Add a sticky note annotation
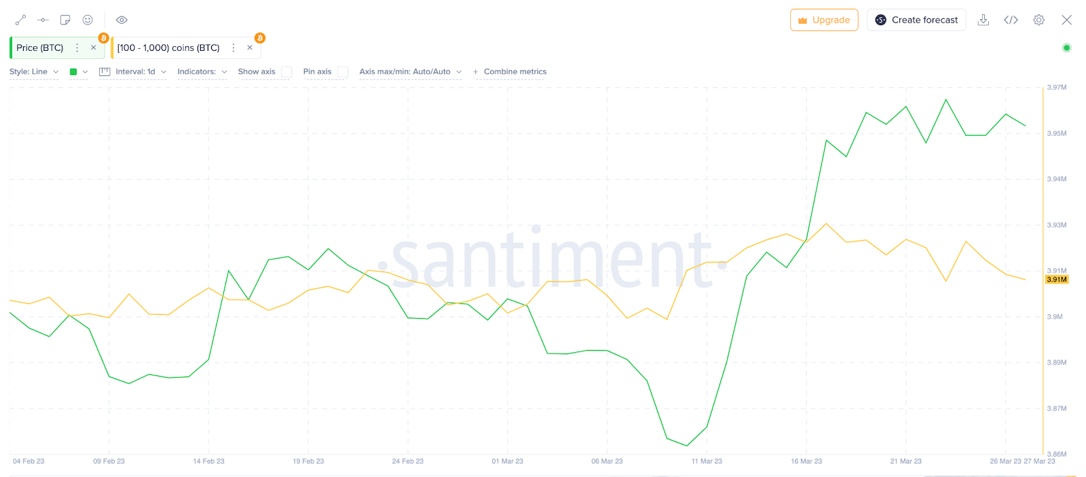 pyautogui.click(x=65, y=20)
